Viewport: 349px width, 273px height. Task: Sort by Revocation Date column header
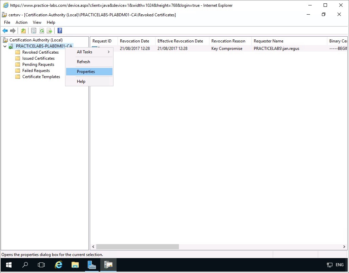coord(137,41)
